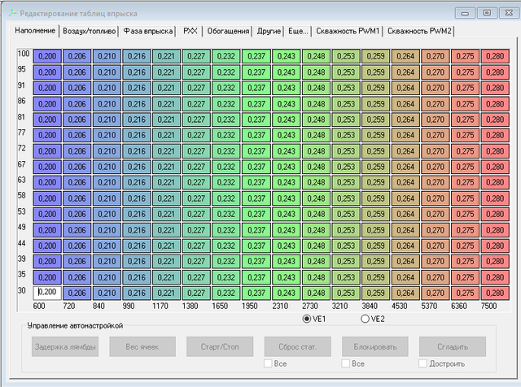Select the VE2 radio button

tap(373, 319)
